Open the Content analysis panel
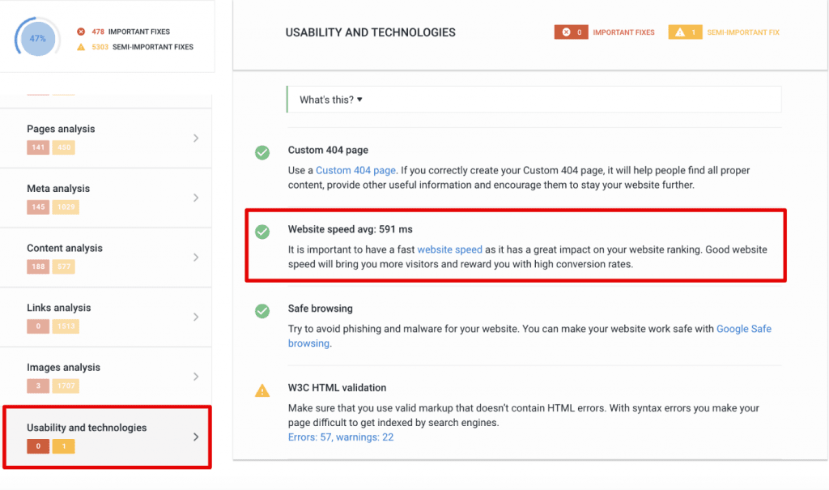Viewport: 829px width, 490px height. [x=195, y=257]
